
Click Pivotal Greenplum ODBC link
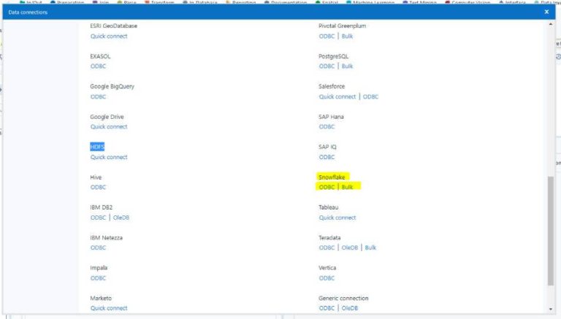[x=327, y=36]
